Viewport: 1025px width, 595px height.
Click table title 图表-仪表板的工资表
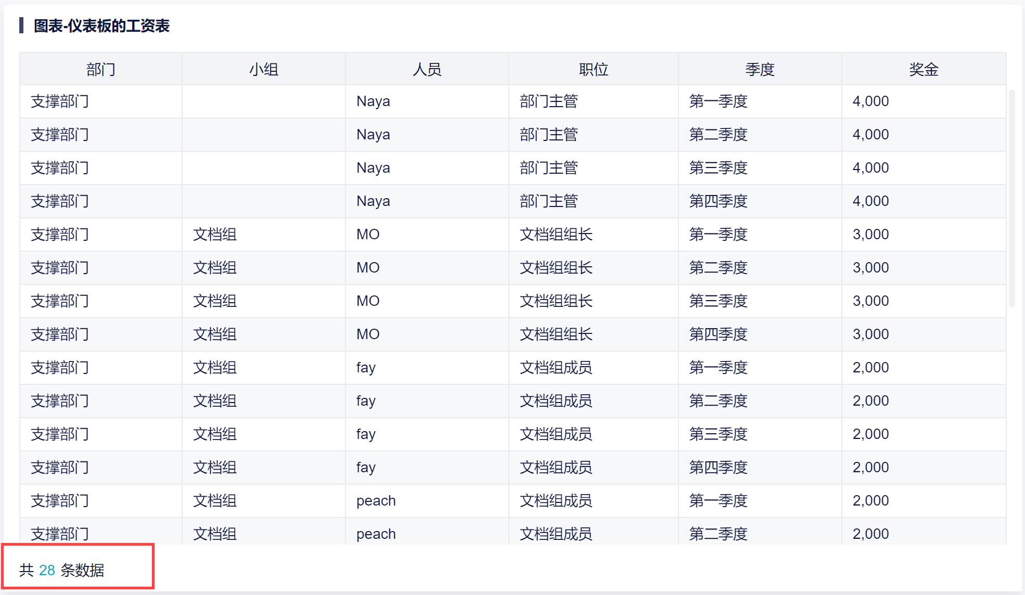click(101, 25)
